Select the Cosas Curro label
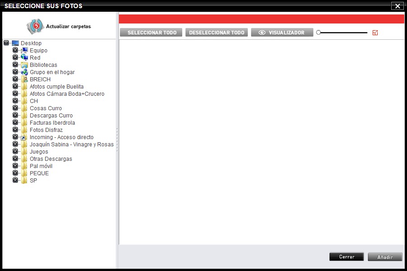The height and width of the screenshot is (271, 407). point(46,108)
